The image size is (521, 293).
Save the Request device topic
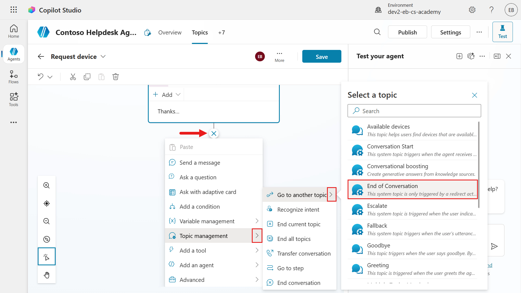322,56
